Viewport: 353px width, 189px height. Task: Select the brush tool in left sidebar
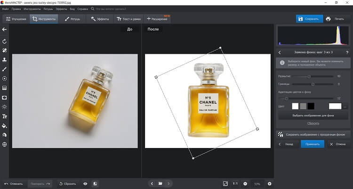(x=5, y=69)
